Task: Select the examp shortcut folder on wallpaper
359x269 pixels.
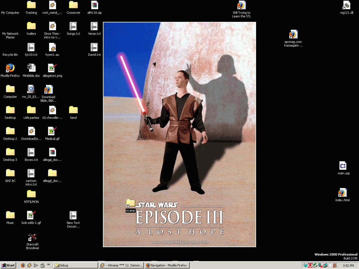Action: pyautogui.click(x=130, y=203)
